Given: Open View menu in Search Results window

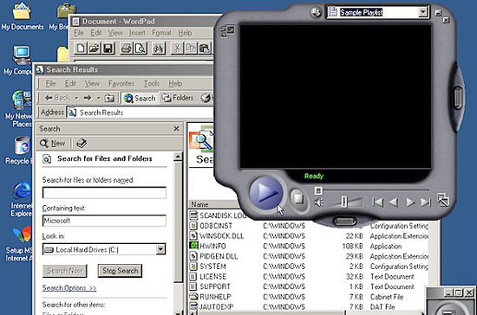Looking at the screenshot, I should [x=92, y=83].
